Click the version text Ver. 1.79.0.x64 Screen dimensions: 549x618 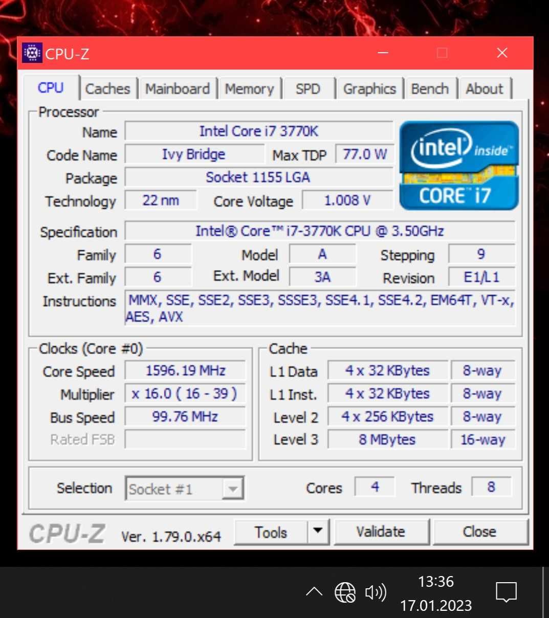[x=171, y=536]
